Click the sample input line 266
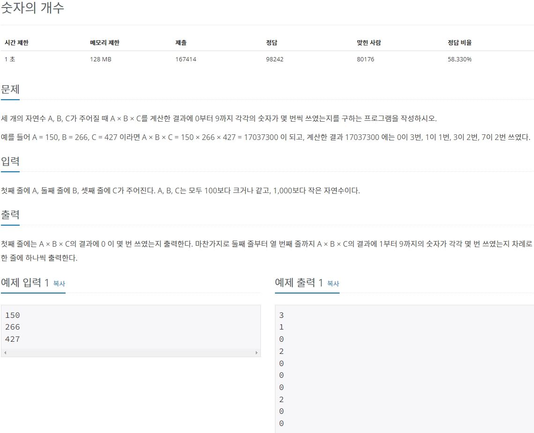 pos(13,327)
